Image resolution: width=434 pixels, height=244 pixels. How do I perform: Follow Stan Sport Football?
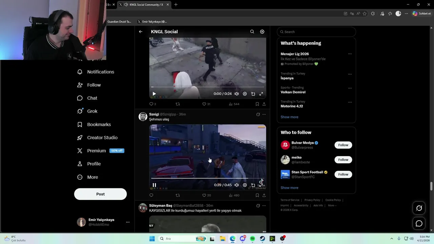pos(343,174)
